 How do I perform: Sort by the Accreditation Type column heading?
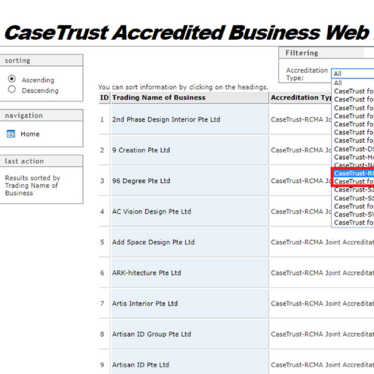point(301,98)
